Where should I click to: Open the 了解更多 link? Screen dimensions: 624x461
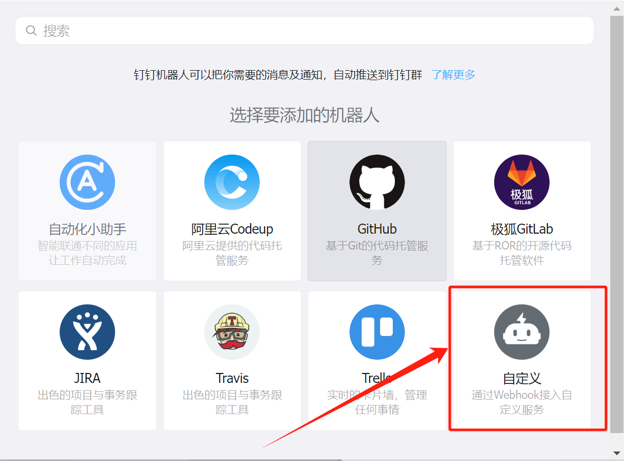[453, 74]
